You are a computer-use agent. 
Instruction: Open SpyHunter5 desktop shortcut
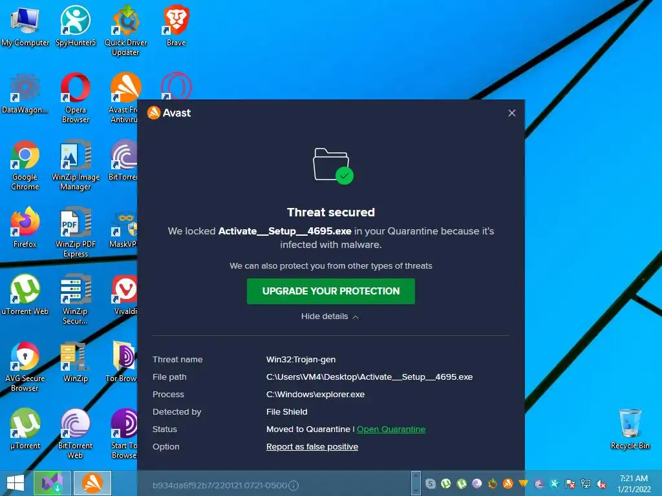(x=76, y=26)
